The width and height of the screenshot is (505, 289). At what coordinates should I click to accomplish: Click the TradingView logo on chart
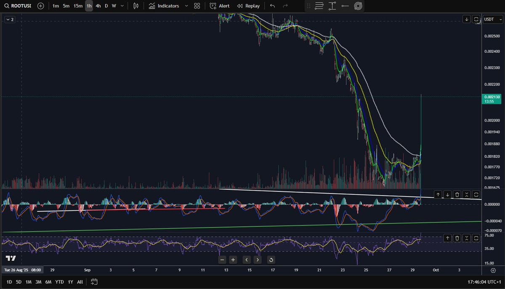click(11, 258)
